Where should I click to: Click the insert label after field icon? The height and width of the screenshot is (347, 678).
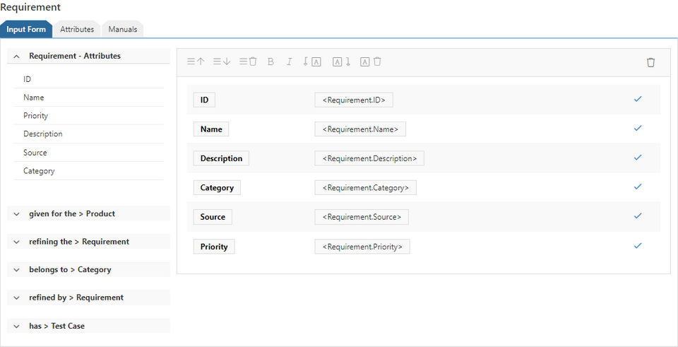[341, 62]
